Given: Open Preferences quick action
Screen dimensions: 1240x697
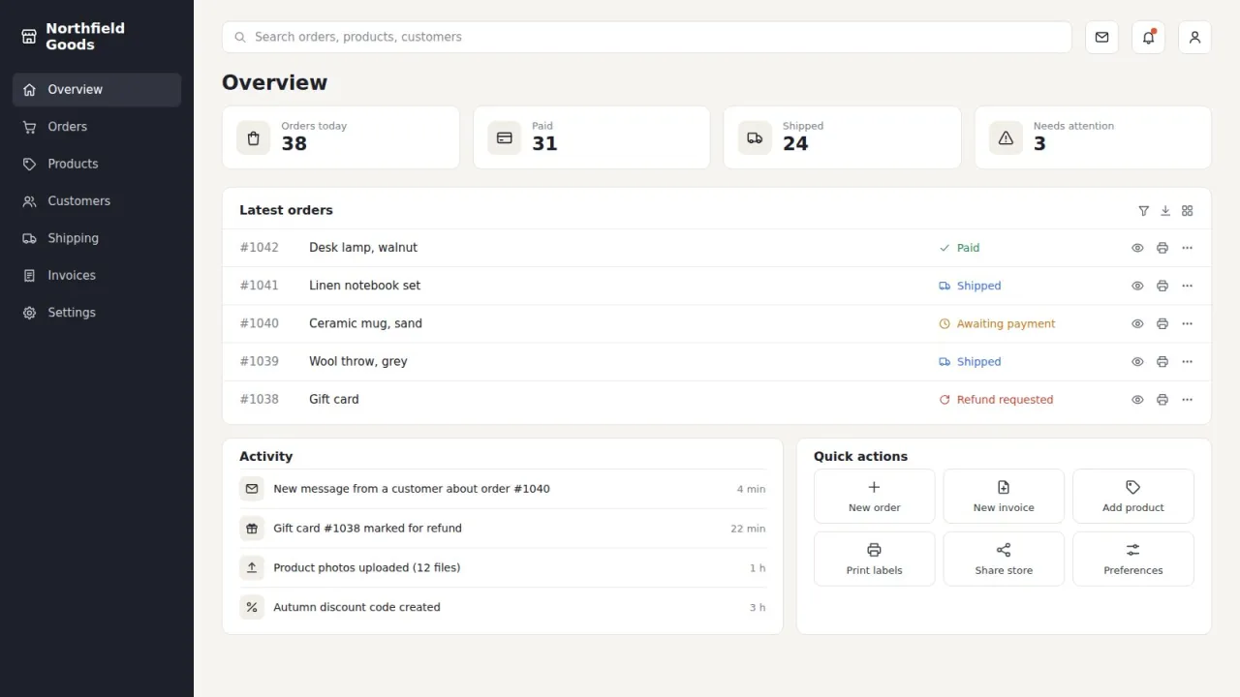Looking at the screenshot, I should (x=1132, y=559).
